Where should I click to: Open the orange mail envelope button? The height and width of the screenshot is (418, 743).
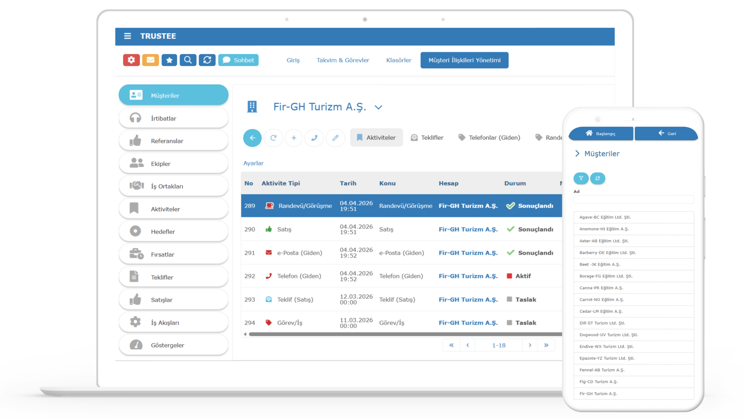pos(150,60)
